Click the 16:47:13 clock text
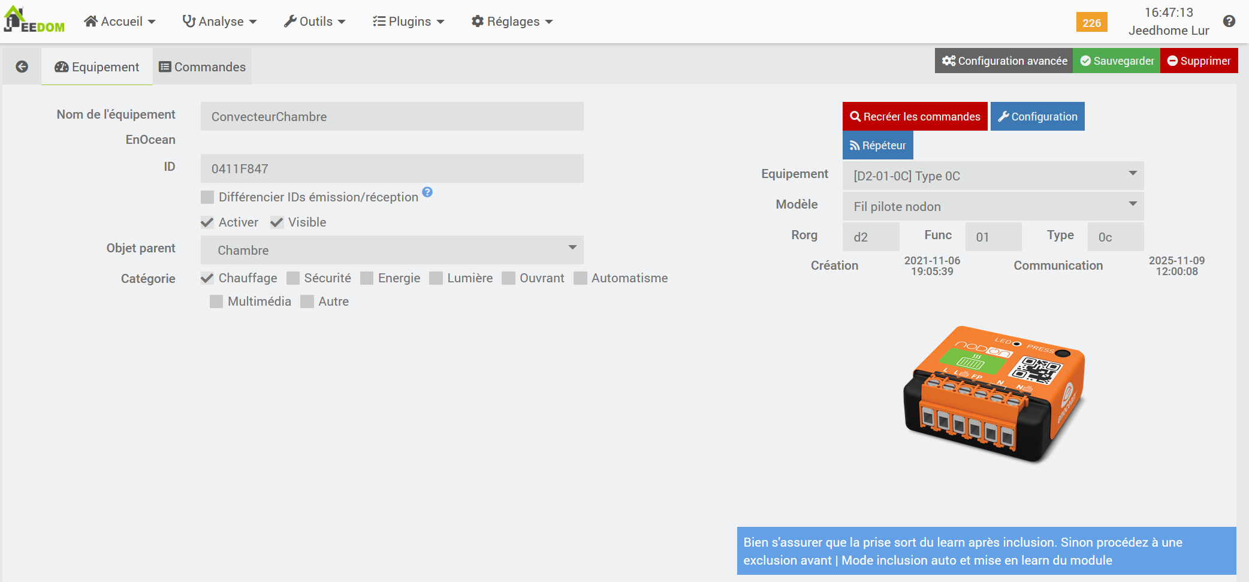Image resolution: width=1249 pixels, height=582 pixels. [1169, 13]
